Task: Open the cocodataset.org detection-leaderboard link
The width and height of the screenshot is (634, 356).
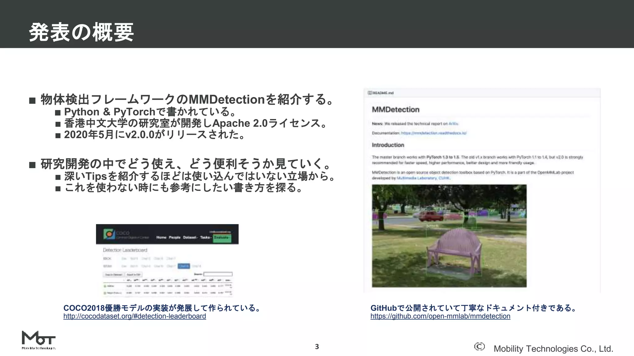Action: click(135, 316)
